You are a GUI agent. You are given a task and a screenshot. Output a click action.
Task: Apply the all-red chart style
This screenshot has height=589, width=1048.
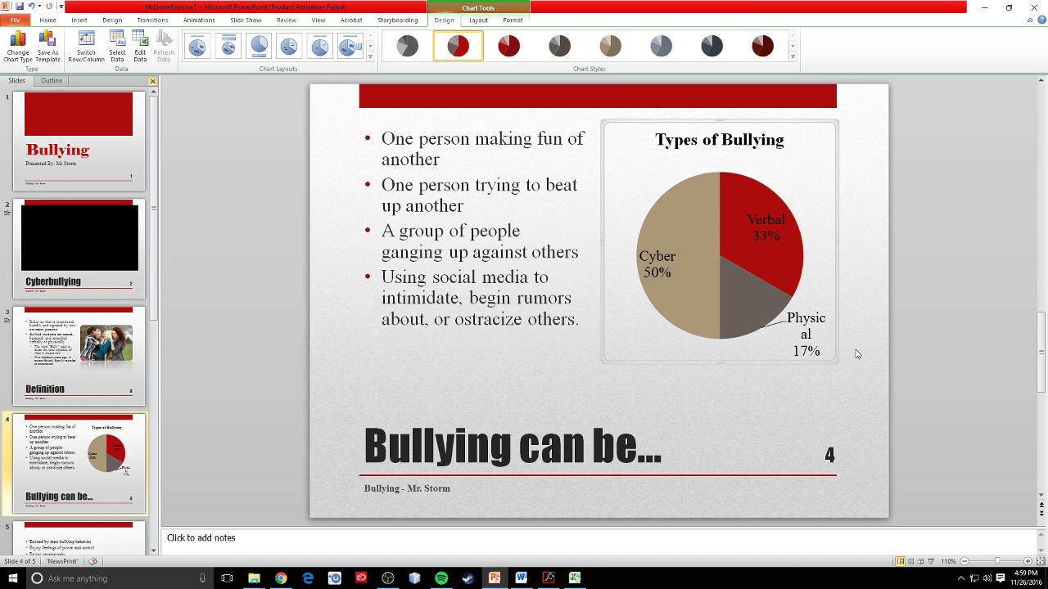508,46
